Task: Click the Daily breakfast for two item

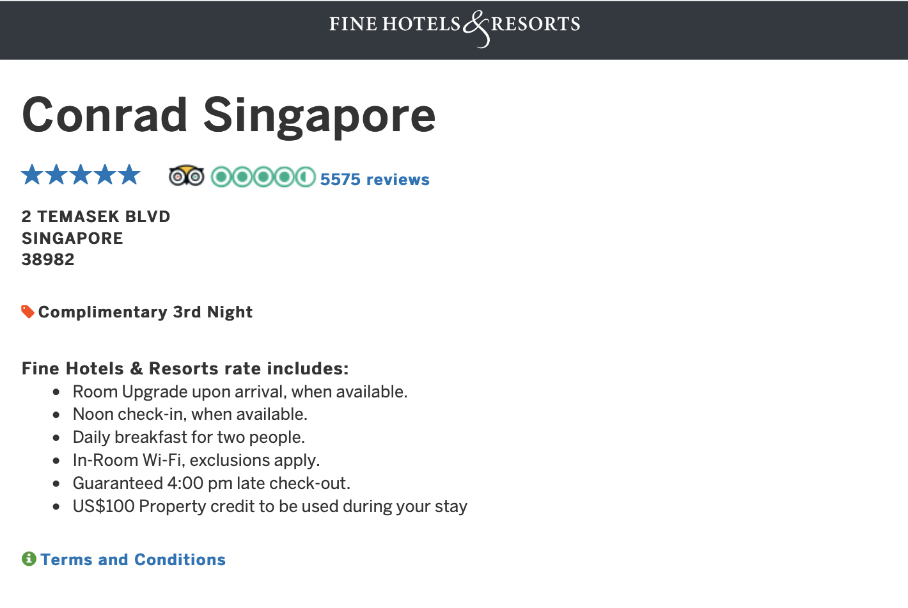Action: [189, 437]
